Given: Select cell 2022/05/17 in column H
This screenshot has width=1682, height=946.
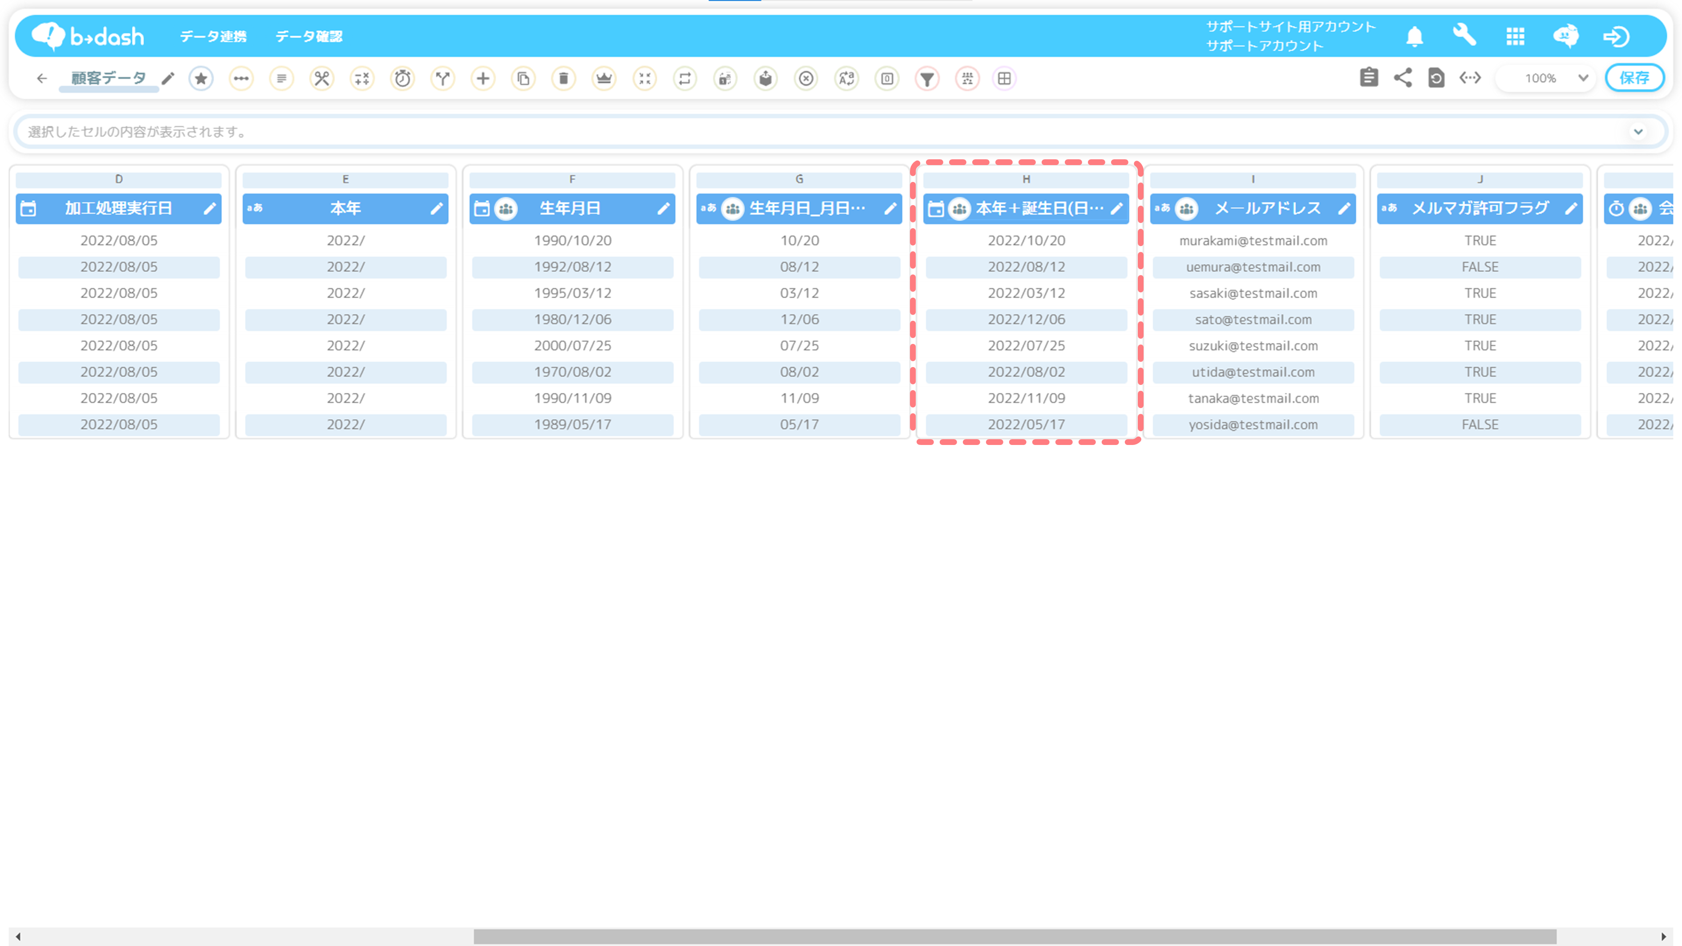Looking at the screenshot, I should 1027,424.
